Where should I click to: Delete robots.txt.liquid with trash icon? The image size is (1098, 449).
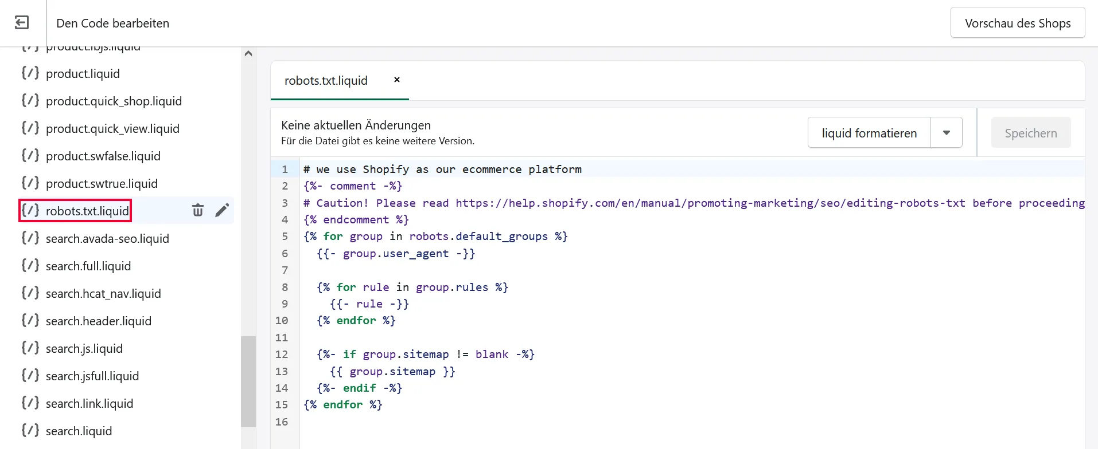point(198,210)
